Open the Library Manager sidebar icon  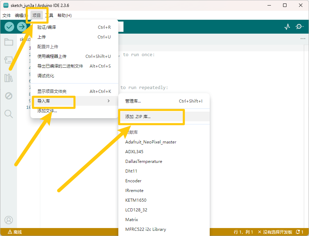(9, 78)
